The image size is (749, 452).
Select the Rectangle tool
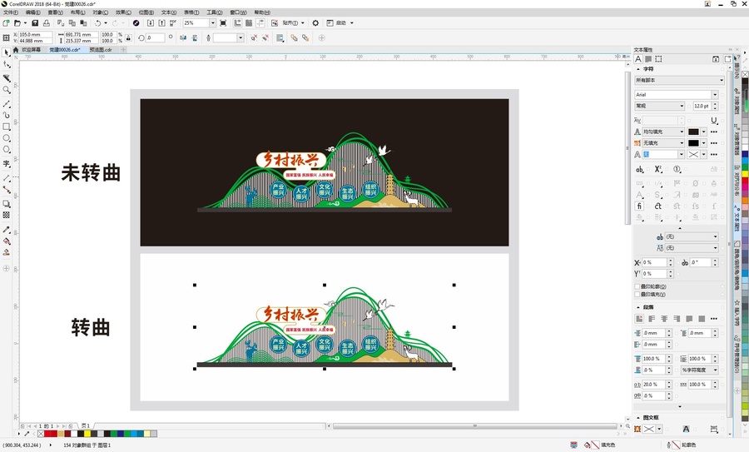point(6,127)
